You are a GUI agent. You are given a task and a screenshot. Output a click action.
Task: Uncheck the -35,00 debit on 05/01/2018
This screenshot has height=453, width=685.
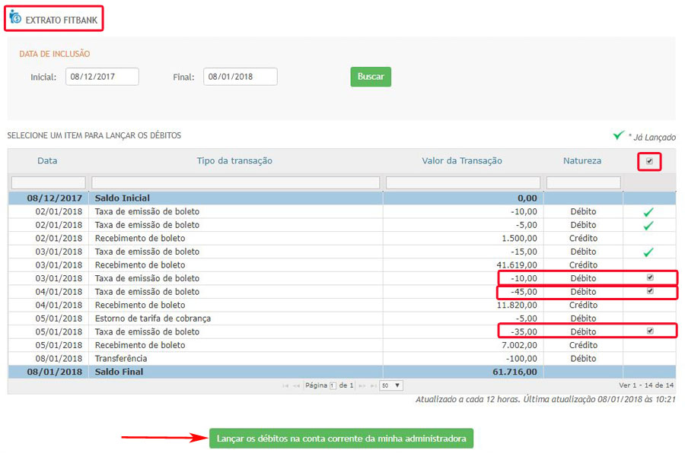[x=651, y=331]
